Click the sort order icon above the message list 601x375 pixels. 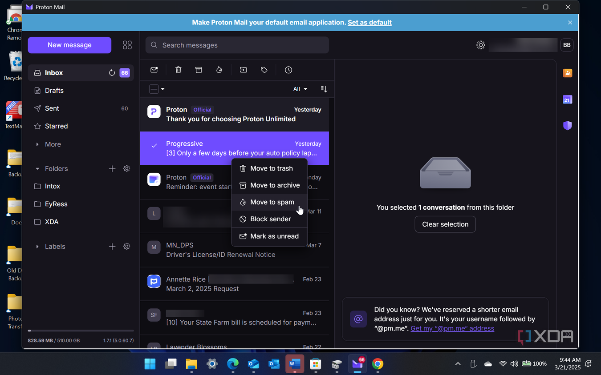click(x=324, y=89)
